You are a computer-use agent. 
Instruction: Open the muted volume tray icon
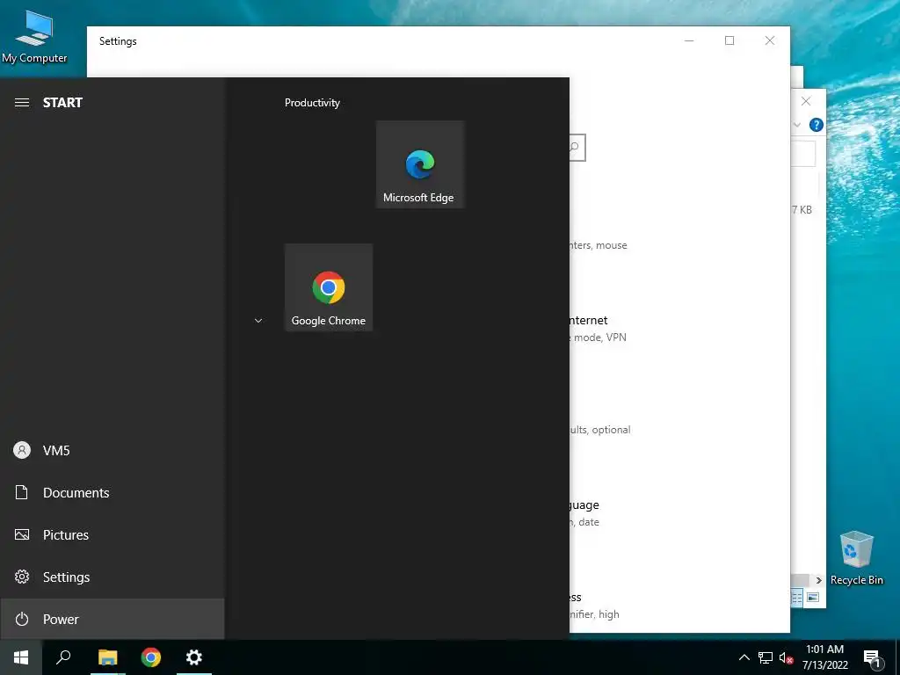point(787,657)
